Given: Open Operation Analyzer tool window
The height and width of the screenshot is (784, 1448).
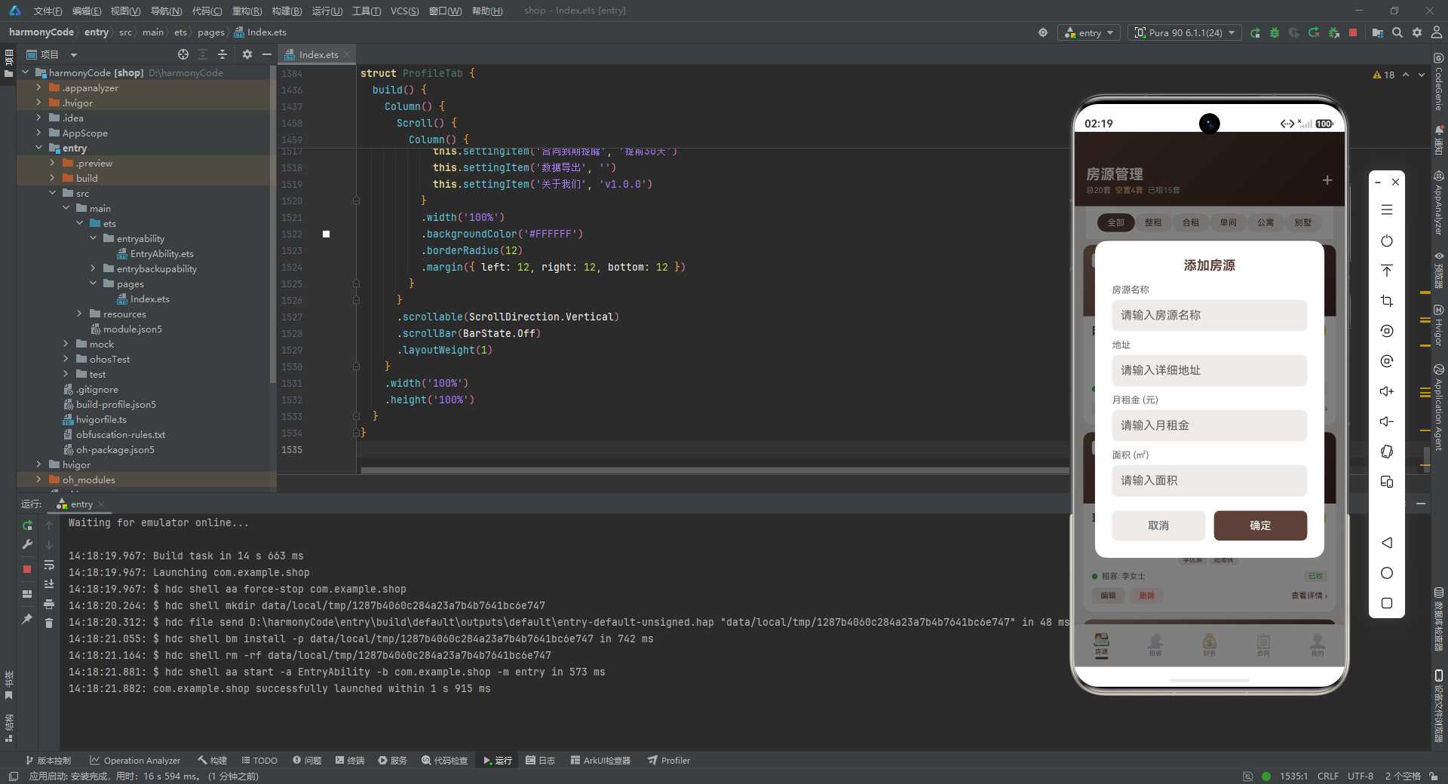Looking at the screenshot, I should click(135, 761).
